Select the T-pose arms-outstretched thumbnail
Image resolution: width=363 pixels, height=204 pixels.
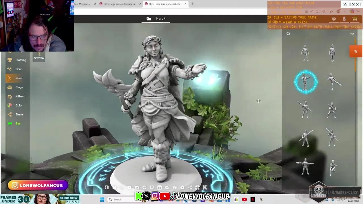point(305,167)
